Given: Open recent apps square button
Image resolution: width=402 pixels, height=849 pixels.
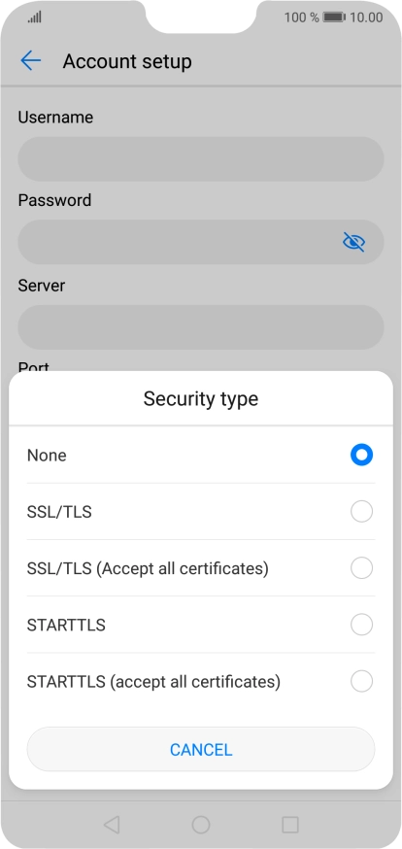Looking at the screenshot, I should click(290, 825).
